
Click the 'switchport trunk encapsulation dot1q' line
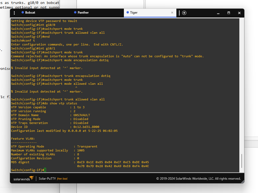61,76
